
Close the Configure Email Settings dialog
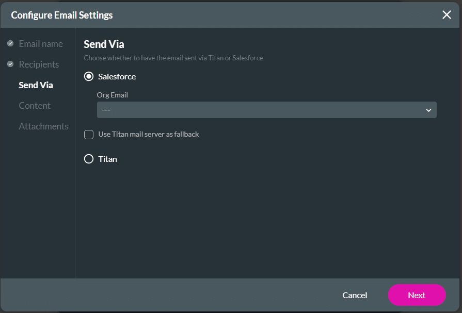click(447, 15)
